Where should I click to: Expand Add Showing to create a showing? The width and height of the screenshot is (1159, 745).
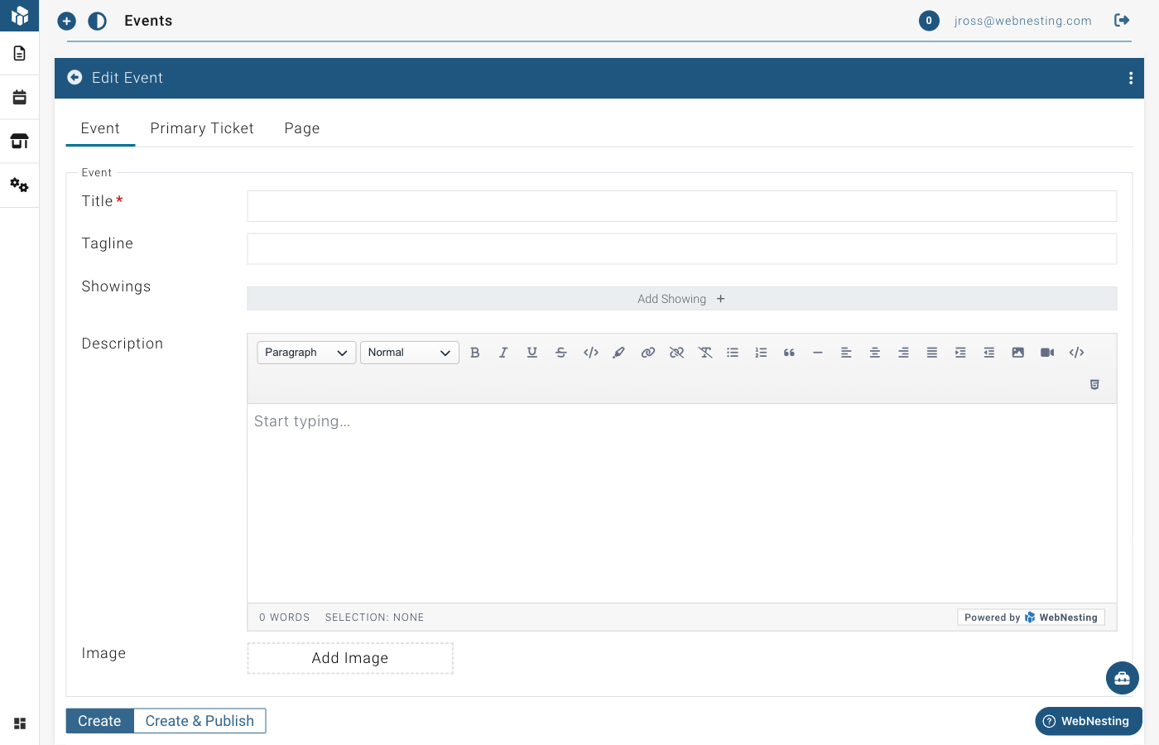pos(680,298)
